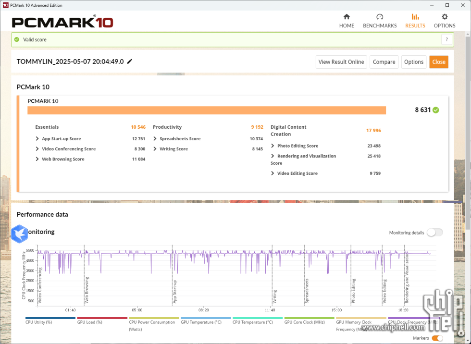Expand Video Conferencing Score details
Screen dimensions: 471x344
pos(37,149)
